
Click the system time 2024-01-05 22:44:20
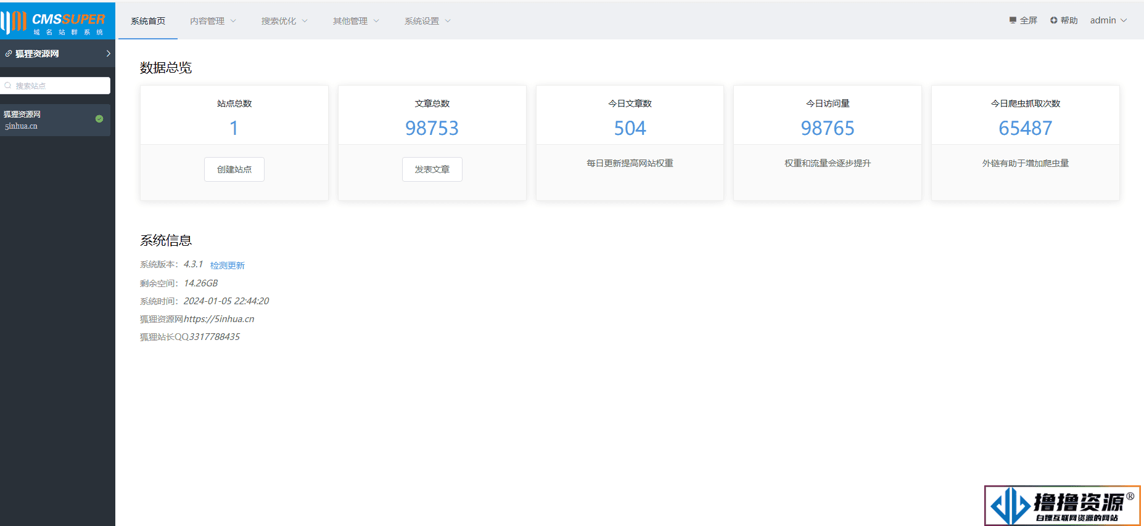tap(226, 301)
